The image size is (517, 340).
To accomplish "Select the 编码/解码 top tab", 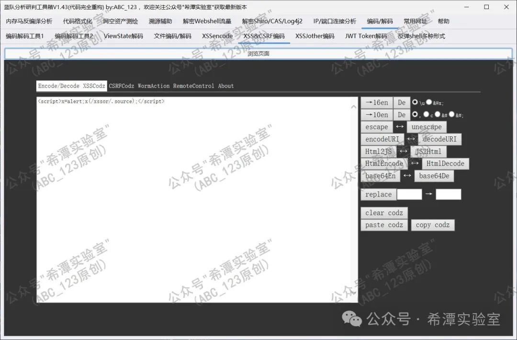I will click(380, 21).
